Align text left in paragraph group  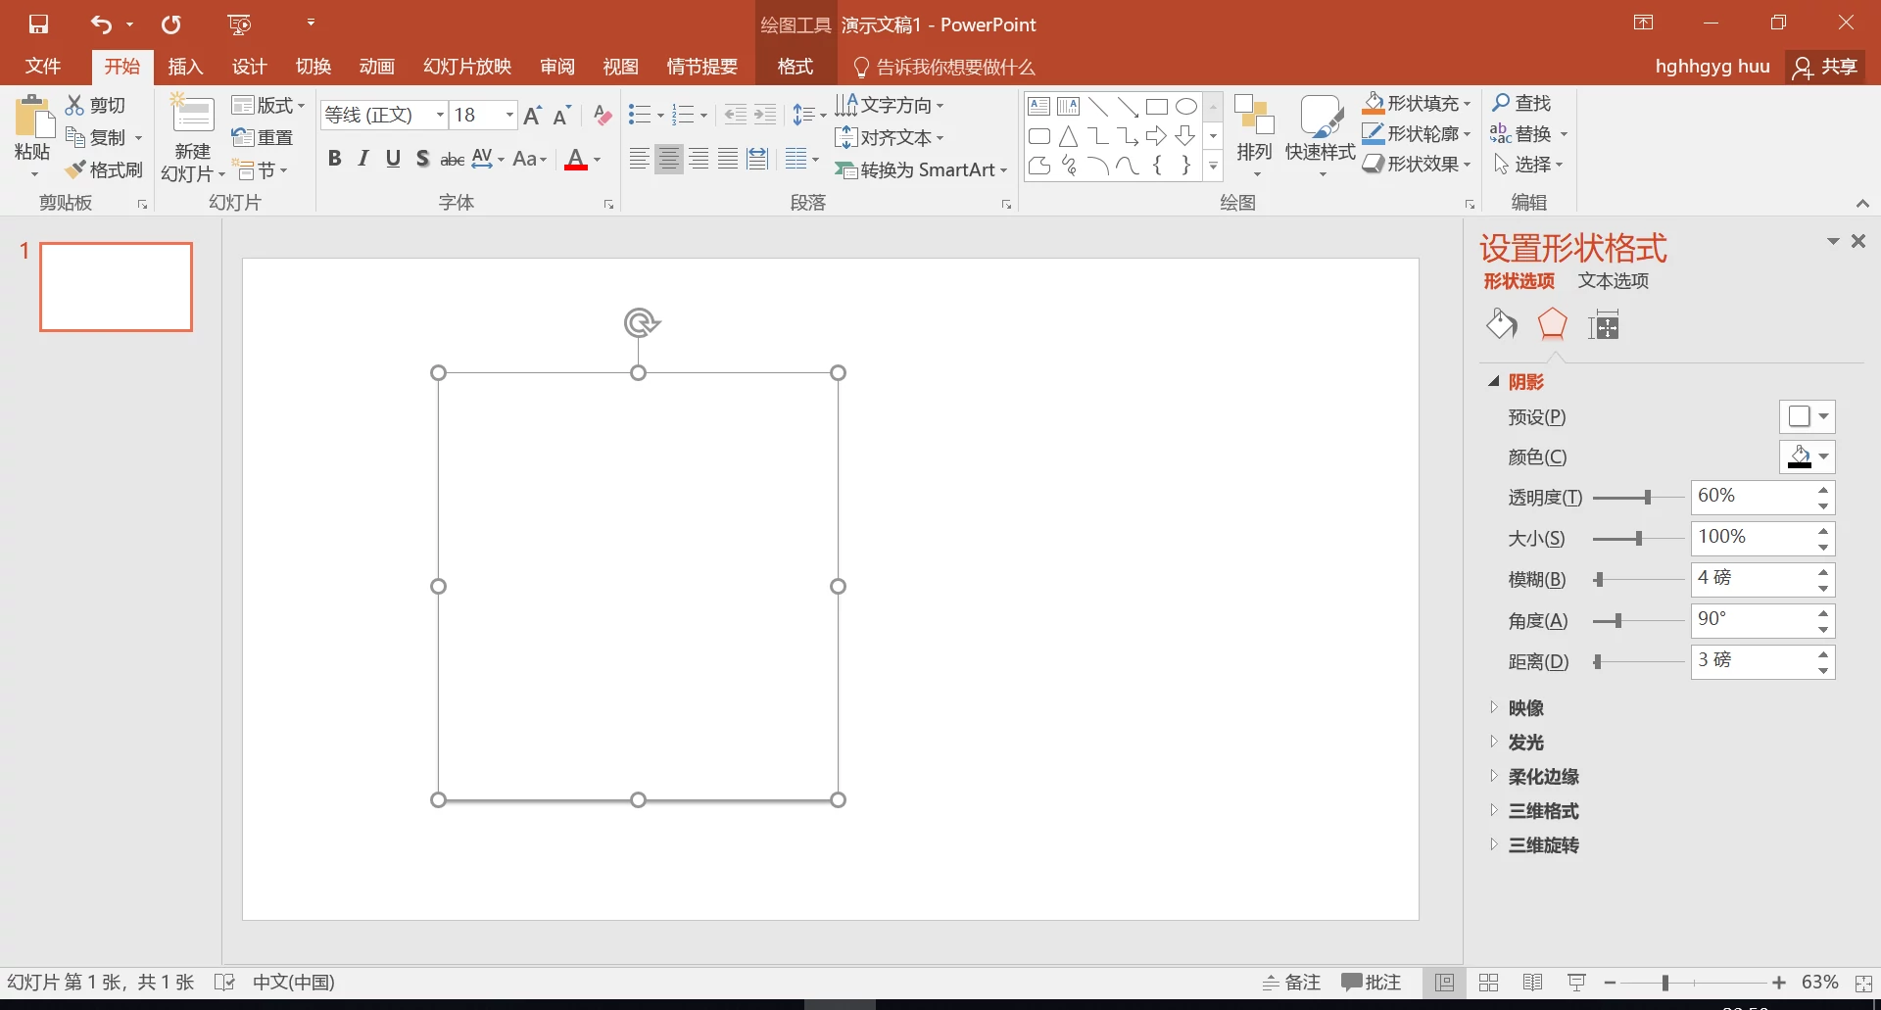tap(639, 159)
